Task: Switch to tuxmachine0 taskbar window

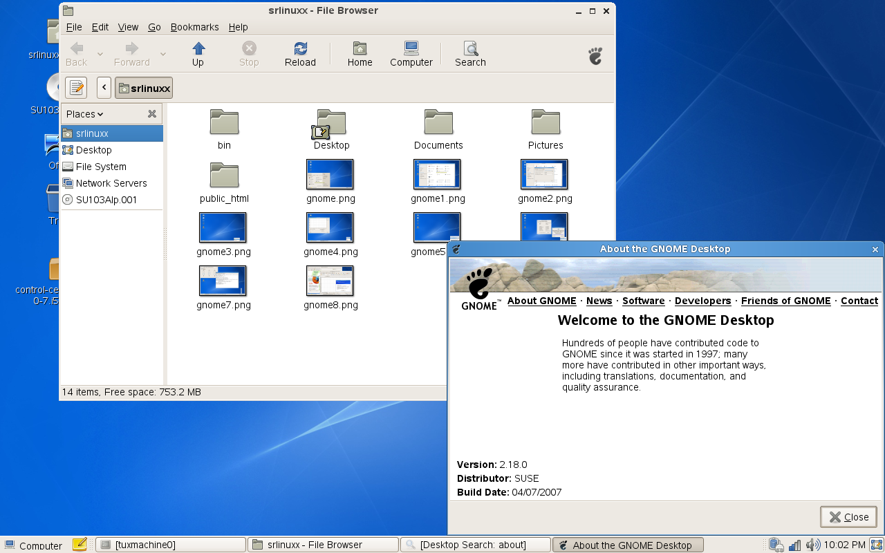Action: [170, 545]
